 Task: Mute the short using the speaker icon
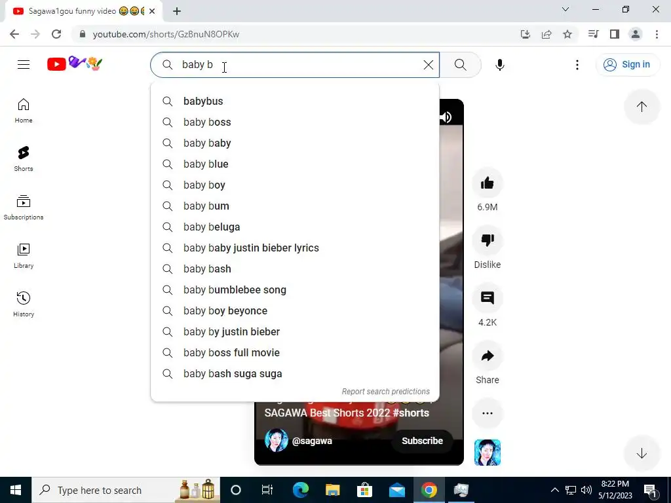446,117
